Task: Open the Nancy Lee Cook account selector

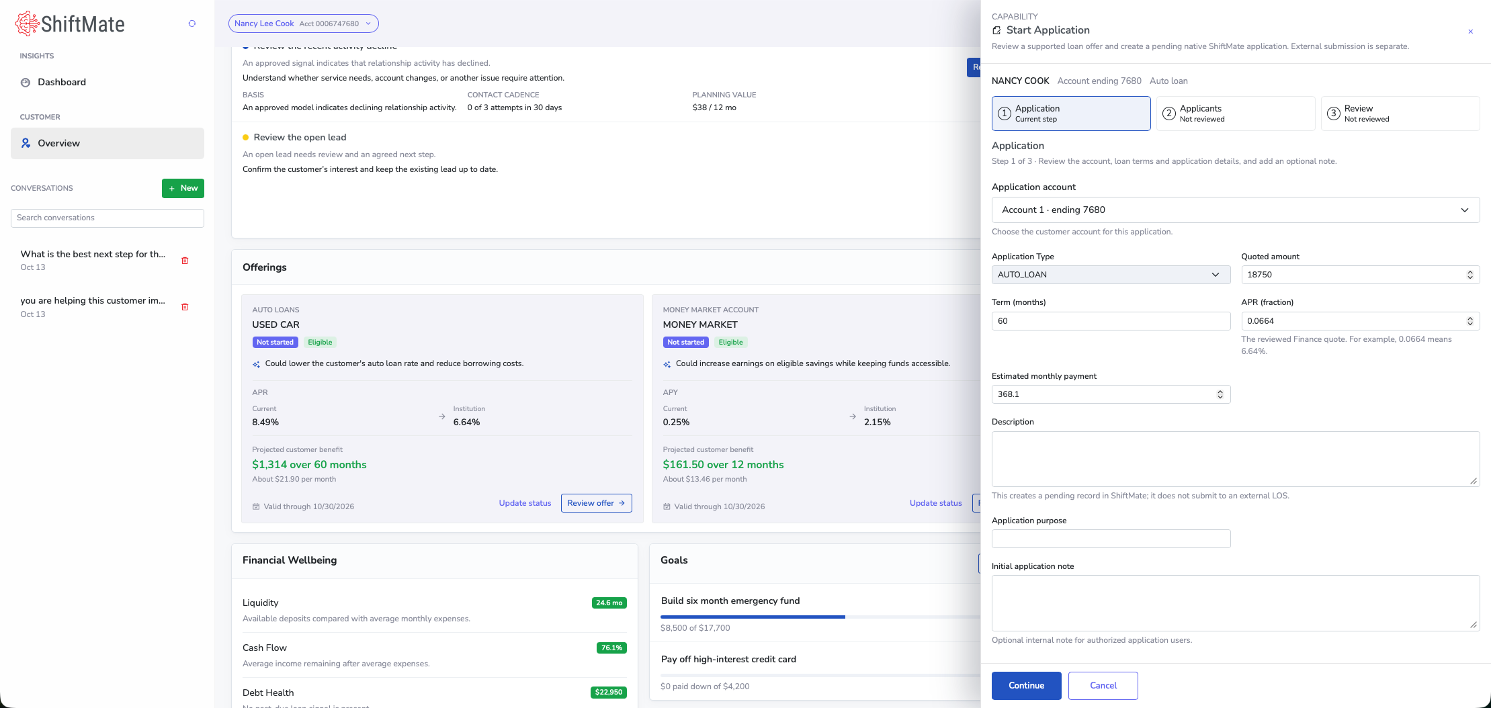Action: click(303, 24)
